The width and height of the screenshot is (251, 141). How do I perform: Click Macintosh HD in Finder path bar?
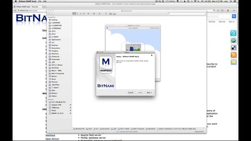[x=79, y=129]
